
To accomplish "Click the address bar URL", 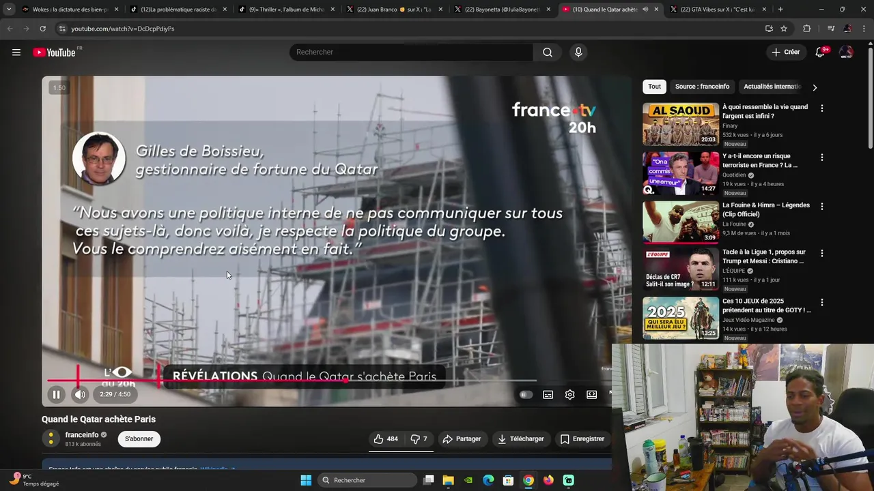I will tap(123, 29).
